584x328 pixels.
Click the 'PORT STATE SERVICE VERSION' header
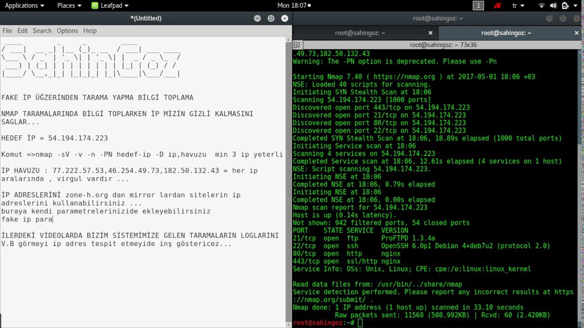coord(350,231)
